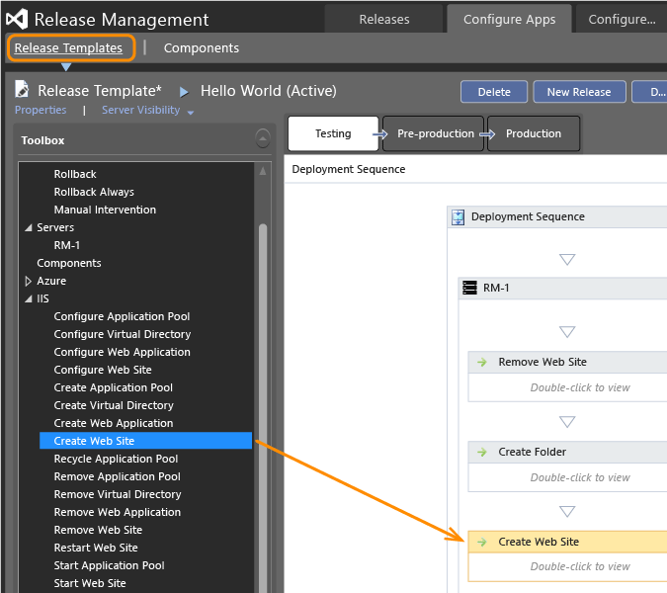Click the Server Visibility link text
The width and height of the screenshot is (667, 593).
pyautogui.click(x=140, y=110)
